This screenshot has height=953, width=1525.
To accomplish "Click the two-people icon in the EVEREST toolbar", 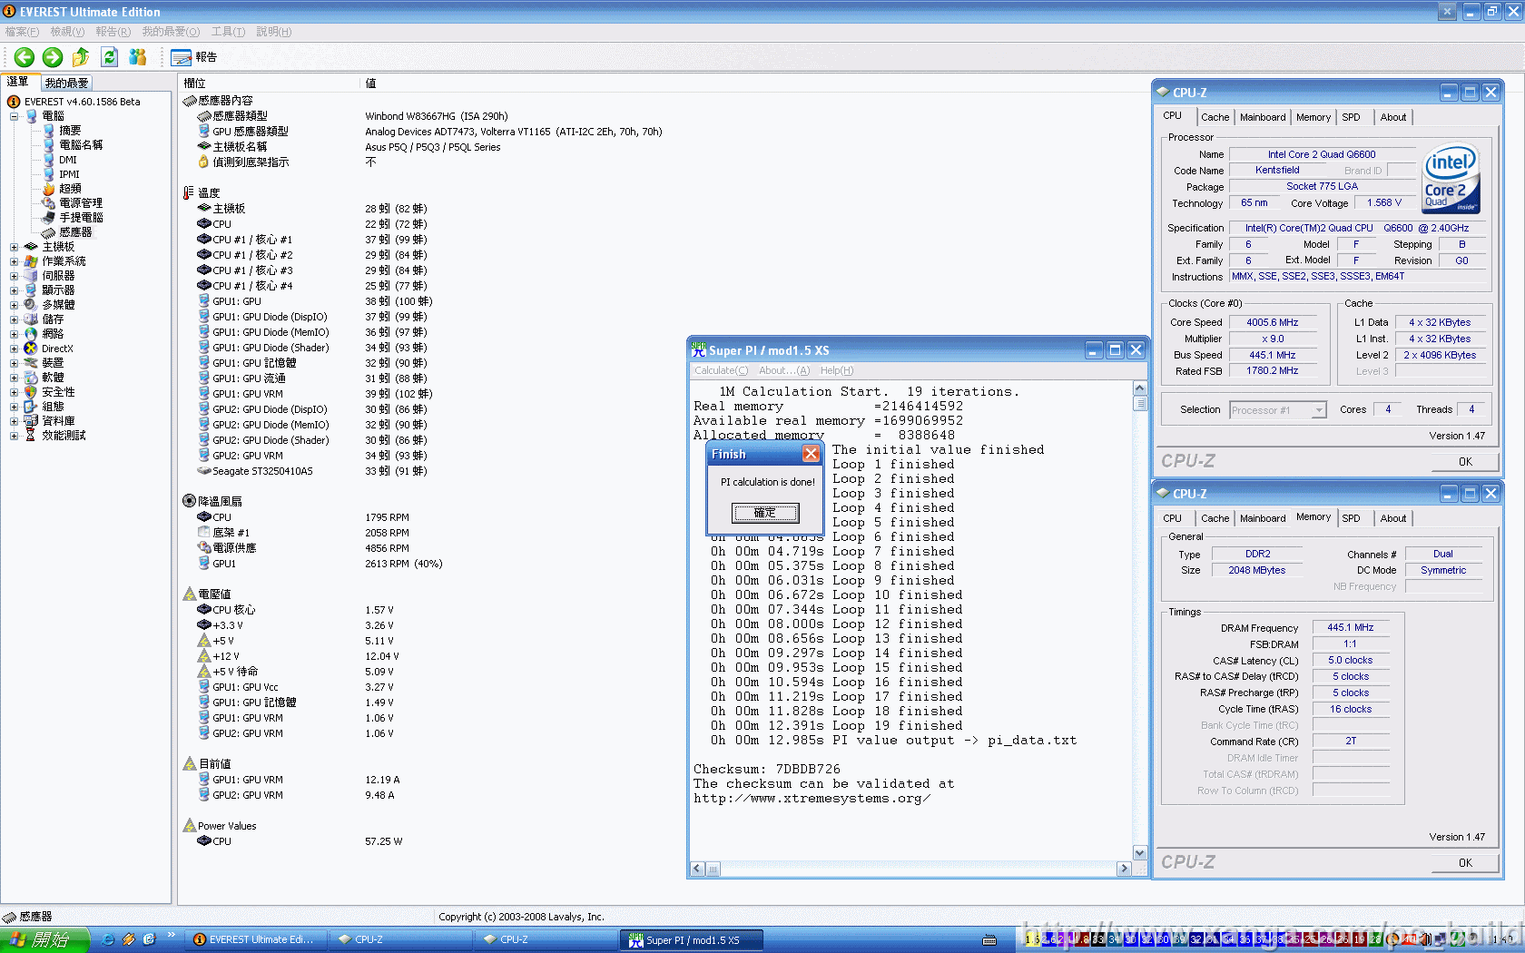I will (137, 57).
